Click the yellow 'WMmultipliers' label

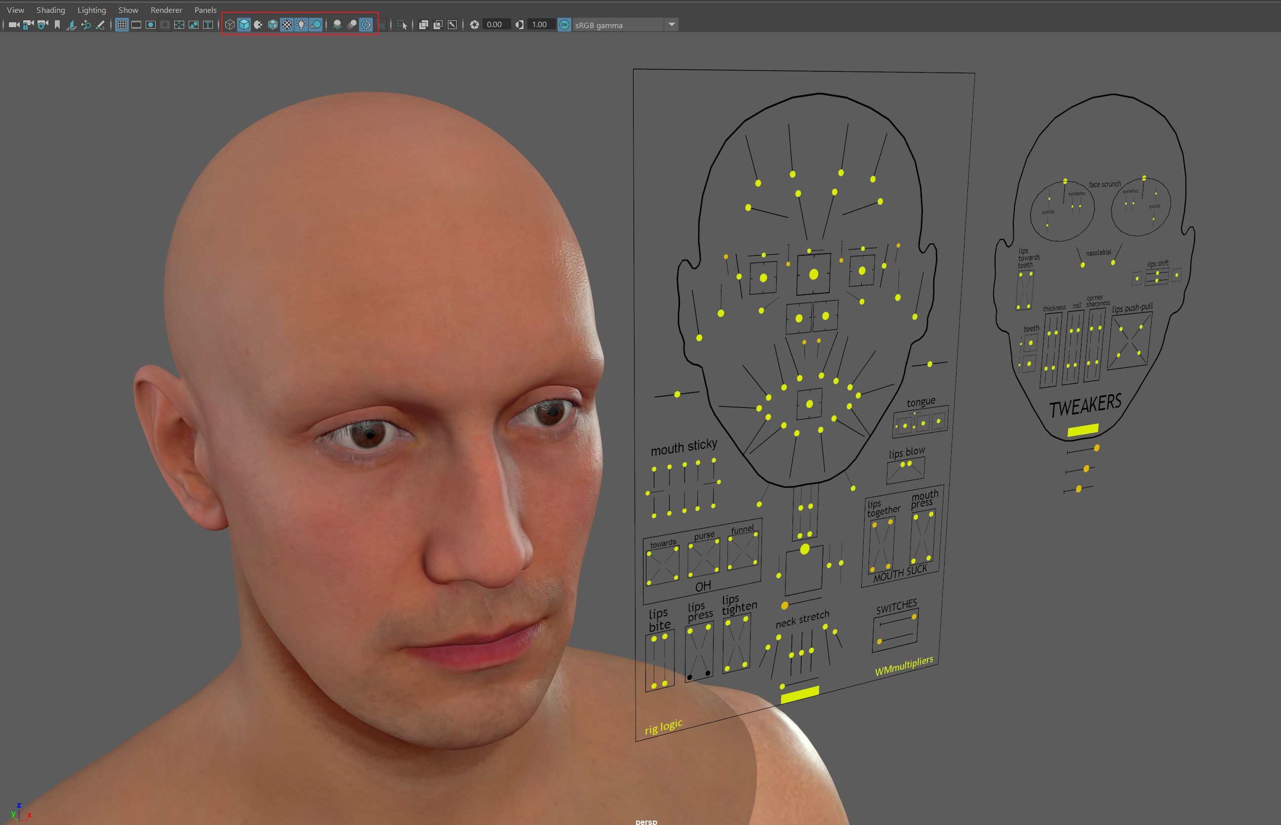[904, 666]
